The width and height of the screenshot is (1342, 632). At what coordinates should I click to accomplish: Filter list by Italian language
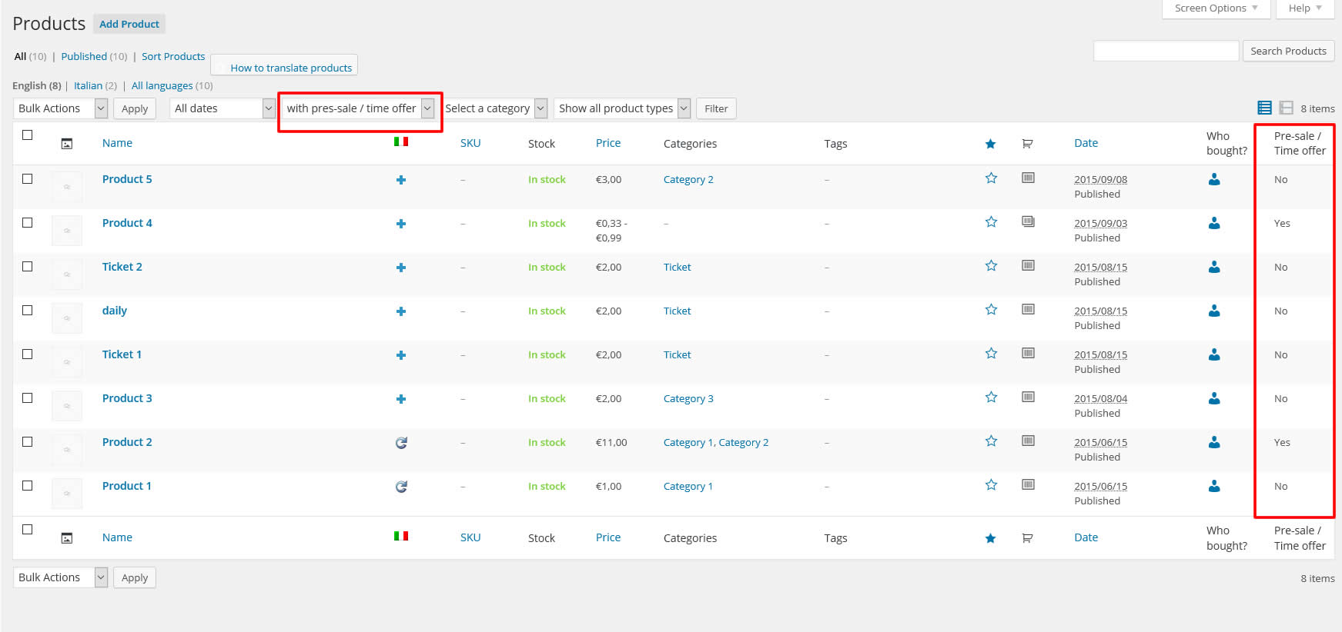click(x=88, y=86)
